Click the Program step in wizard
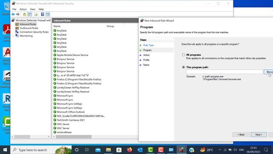Screen dimensions: 273x154 (147, 50)
